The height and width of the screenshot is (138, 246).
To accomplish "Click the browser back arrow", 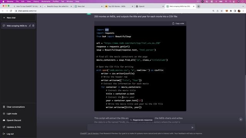I will pyautogui.click(x=3, y=11).
